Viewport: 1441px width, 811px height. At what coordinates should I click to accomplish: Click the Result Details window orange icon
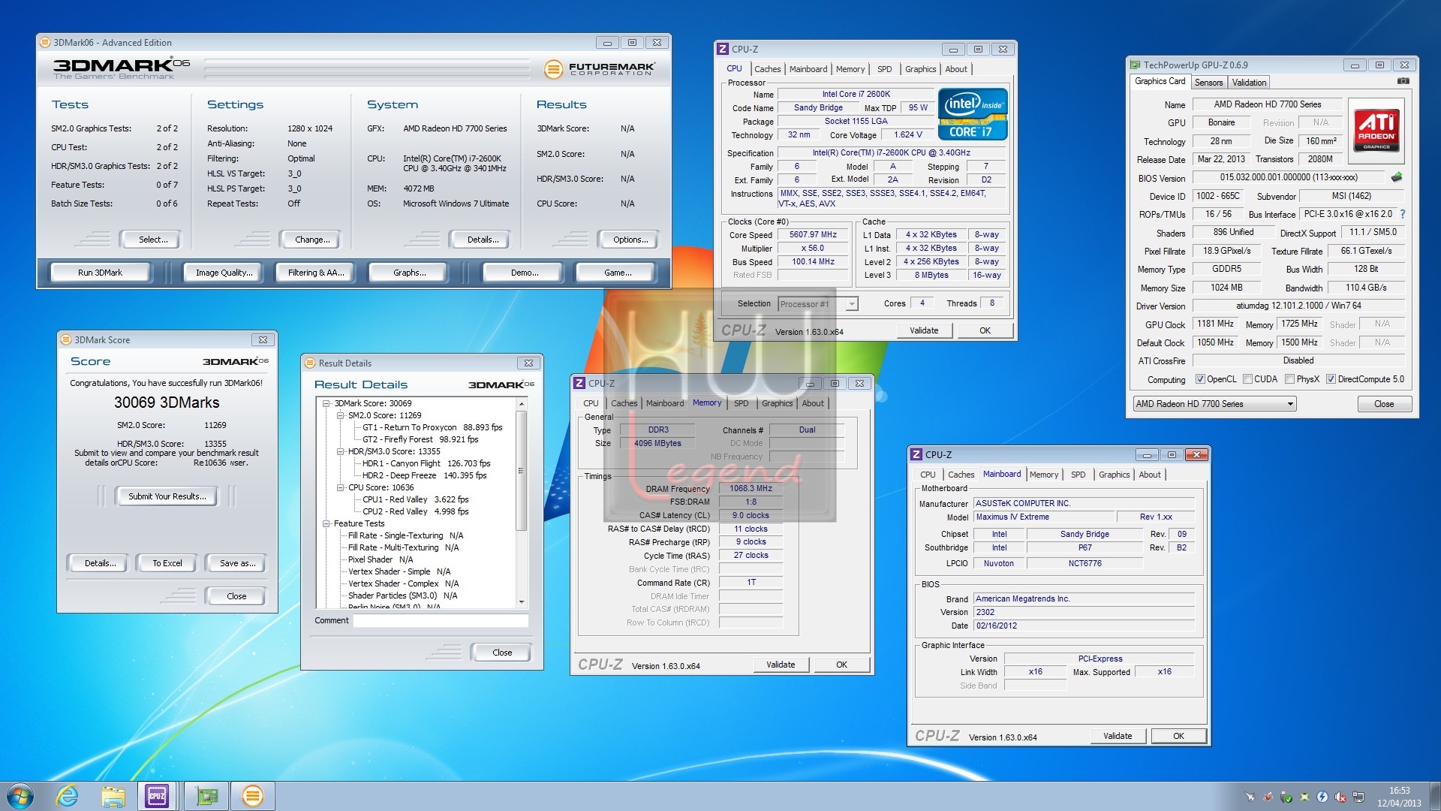click(310, 363)
